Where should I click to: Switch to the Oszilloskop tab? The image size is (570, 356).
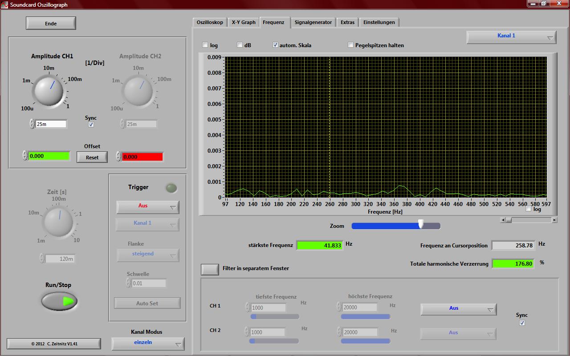tap(210, 22)
